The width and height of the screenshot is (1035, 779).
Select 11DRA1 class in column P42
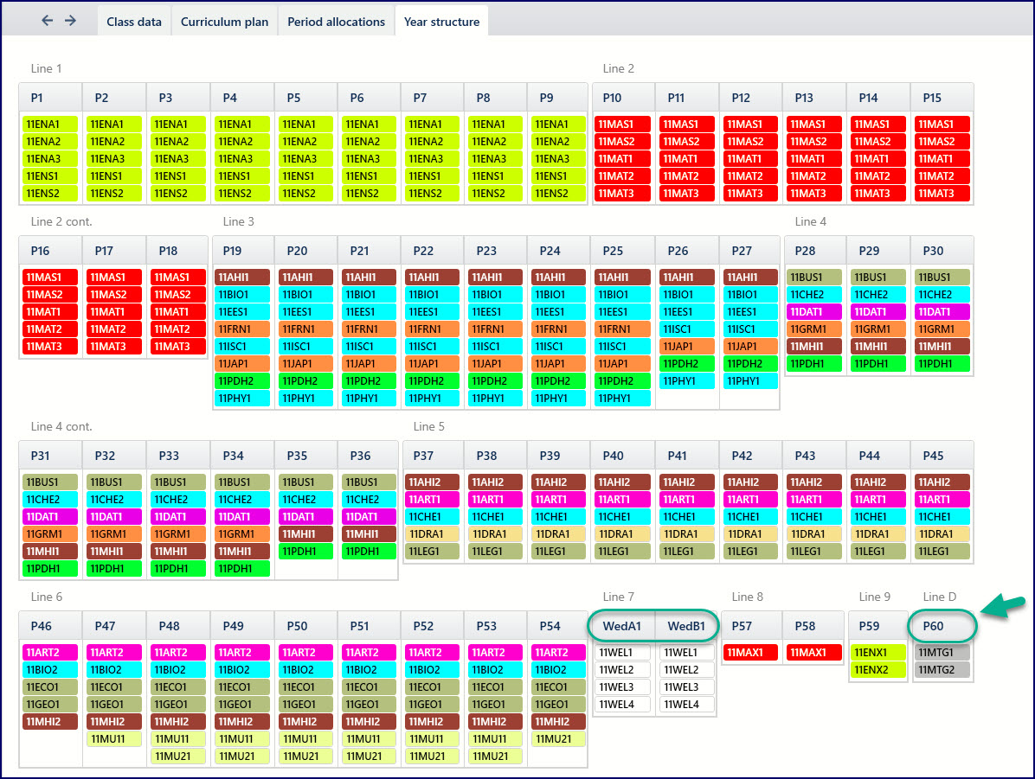pos(750,533)
